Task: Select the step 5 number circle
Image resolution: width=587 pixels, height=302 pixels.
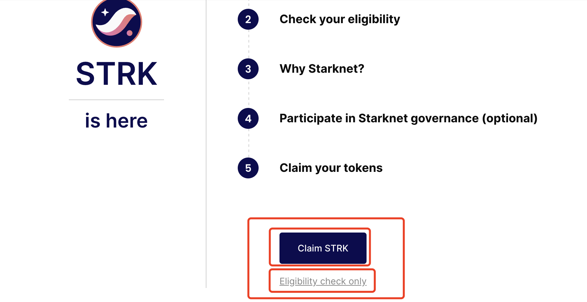Action: tap(248, 168)
